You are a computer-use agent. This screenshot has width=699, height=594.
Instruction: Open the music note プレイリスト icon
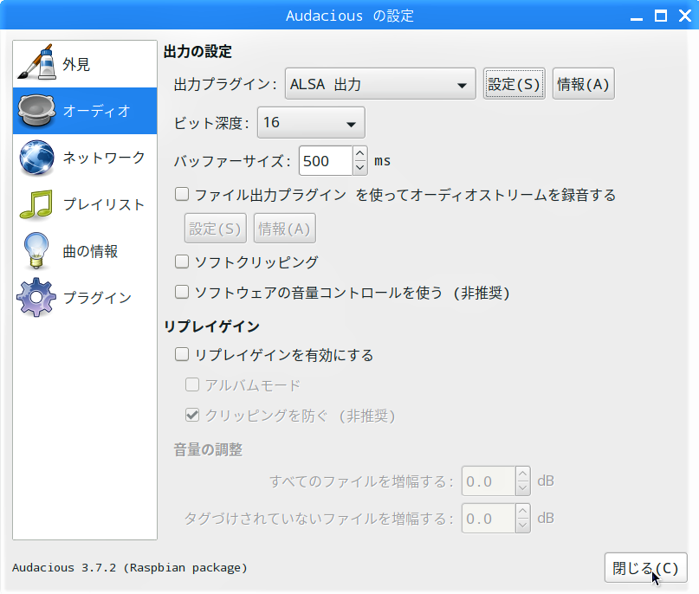click(x=36, y=204)
